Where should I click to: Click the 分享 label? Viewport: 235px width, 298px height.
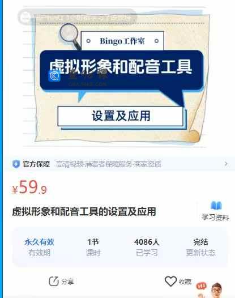(x=67, y=282)
